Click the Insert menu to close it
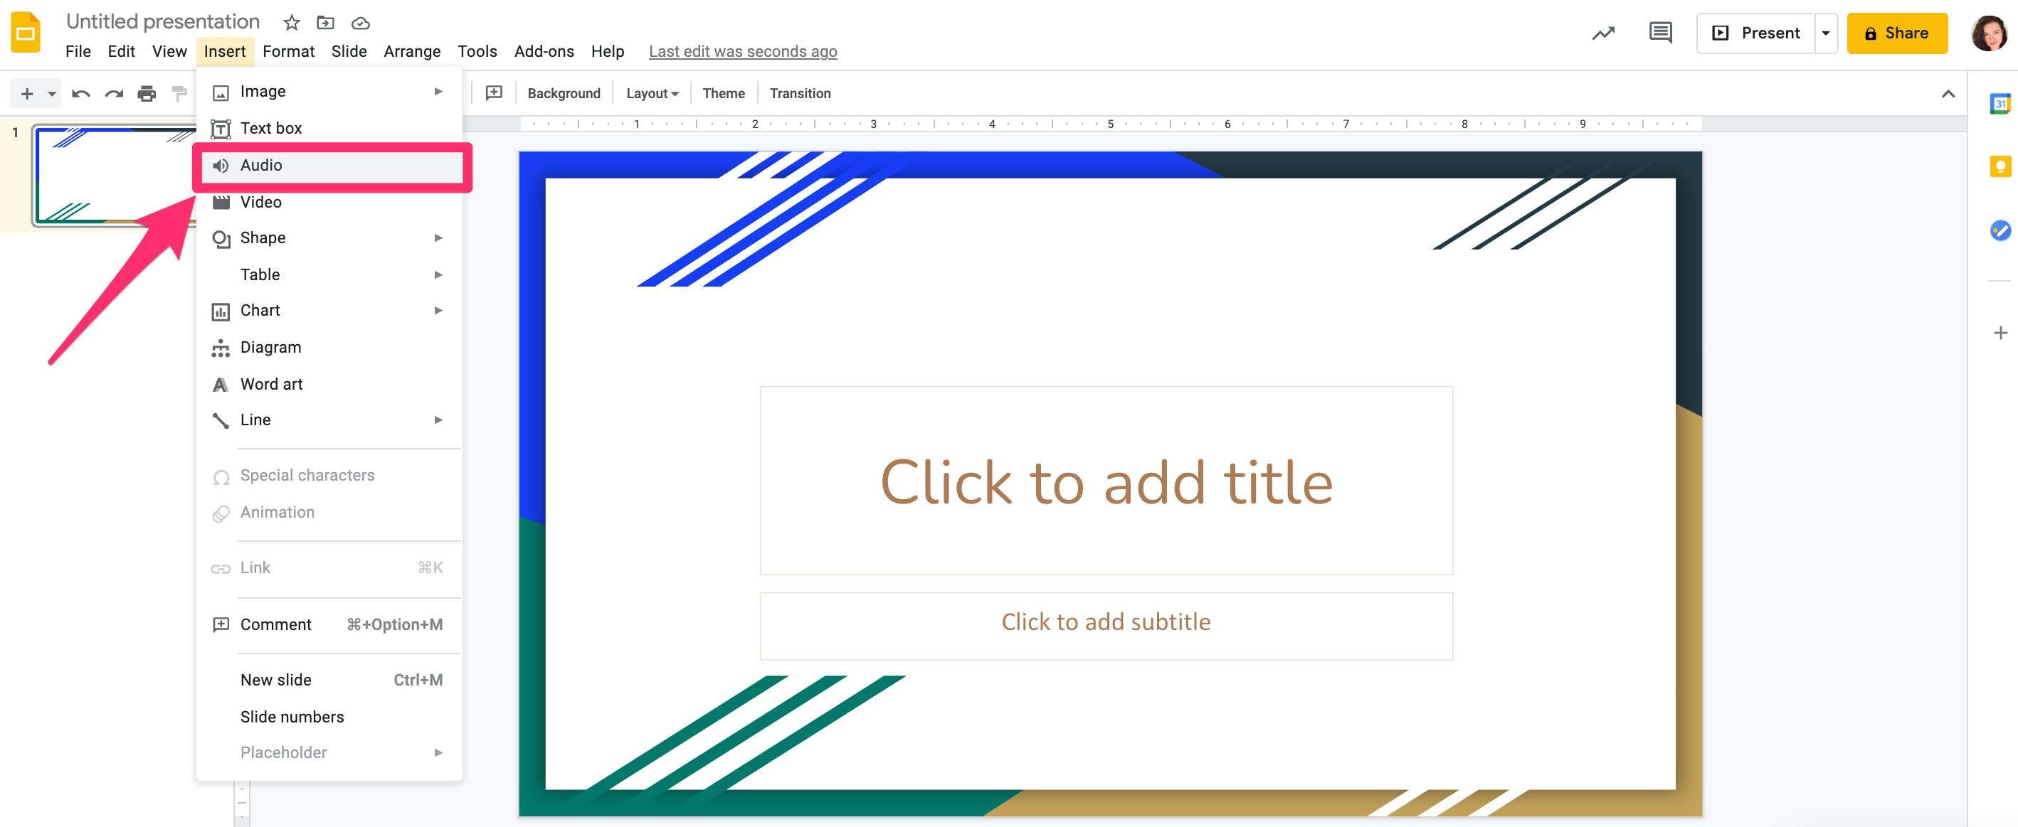 [x=224, y=51]
